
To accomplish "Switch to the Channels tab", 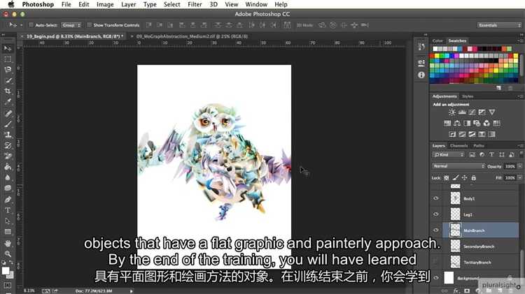I will [x=458, y=146].
